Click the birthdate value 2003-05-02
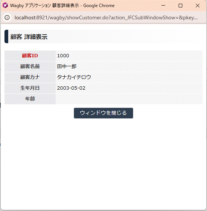The image size is (207, 211). 71,88
